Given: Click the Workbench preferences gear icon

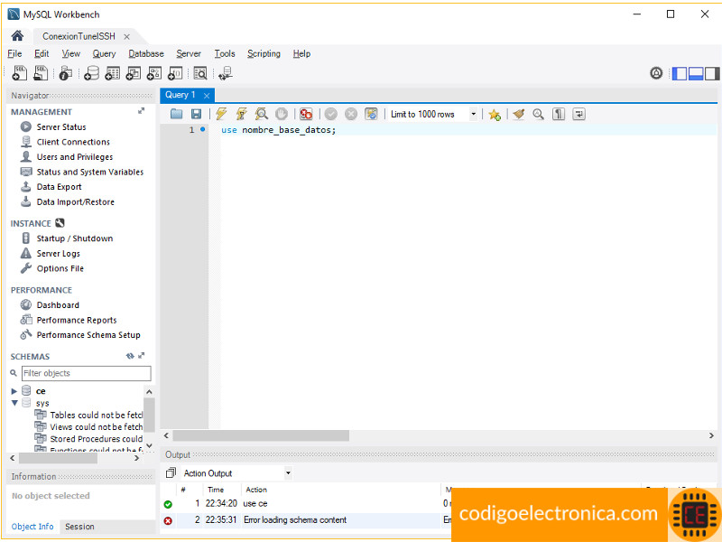Looking at the screenshot, I should [656, 73].
